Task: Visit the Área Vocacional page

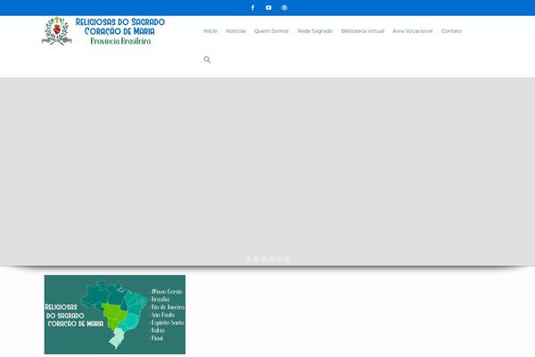Action: (413, 31)
